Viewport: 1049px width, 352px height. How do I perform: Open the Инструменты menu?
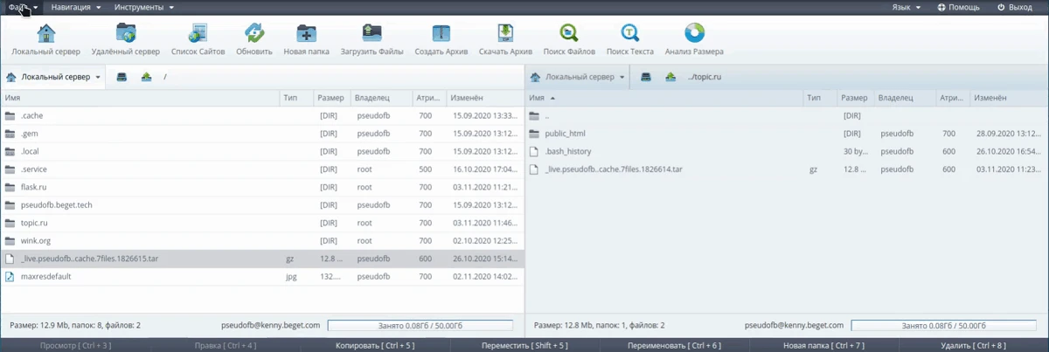(144, 7)
